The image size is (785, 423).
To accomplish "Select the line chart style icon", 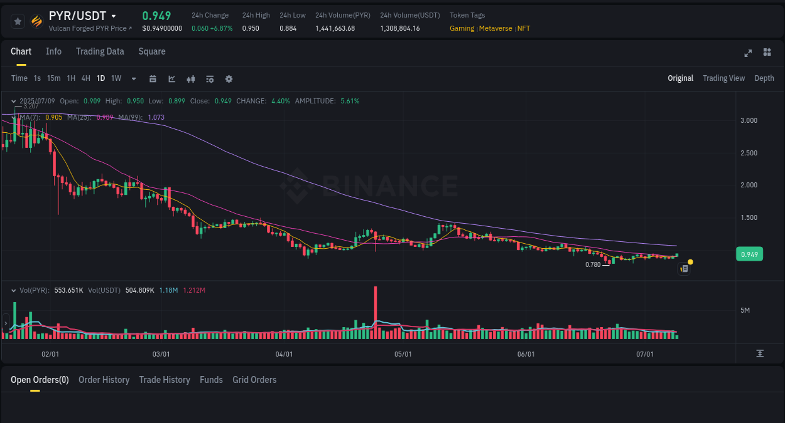I will [x=171, y=78].
